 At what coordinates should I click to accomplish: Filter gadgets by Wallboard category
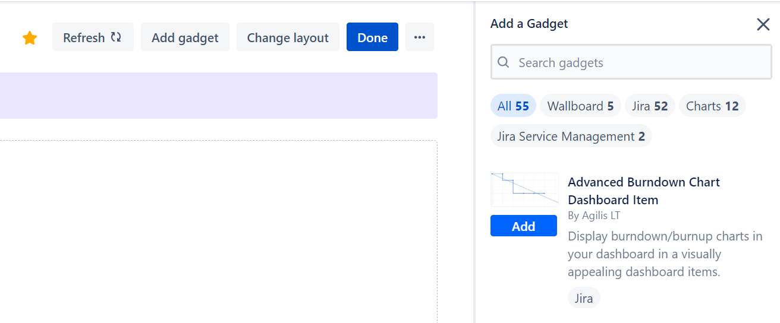[x=580, y=106]
